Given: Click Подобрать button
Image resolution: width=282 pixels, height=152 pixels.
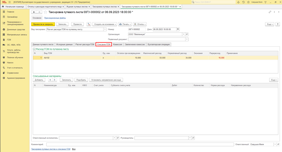Looking at the screenshot, I should click(81, 80).
